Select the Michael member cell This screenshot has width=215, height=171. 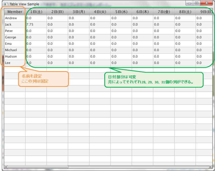(x=15, y=50)
